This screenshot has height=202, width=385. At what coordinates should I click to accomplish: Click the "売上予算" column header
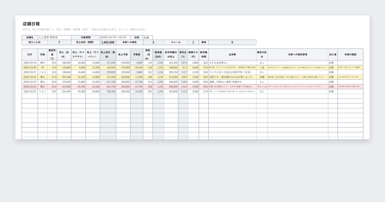point(123,55)
